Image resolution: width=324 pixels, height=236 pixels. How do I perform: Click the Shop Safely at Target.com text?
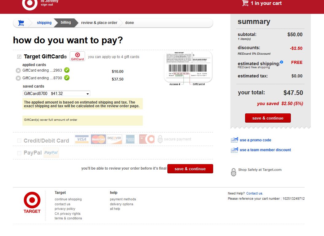click(260, 170)
